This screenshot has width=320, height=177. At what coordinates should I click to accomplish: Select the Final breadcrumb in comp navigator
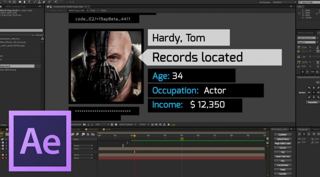click(x=93, y=11)
